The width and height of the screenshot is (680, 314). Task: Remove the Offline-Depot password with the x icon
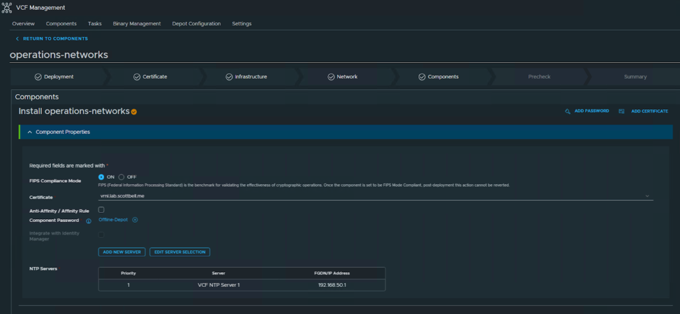tap(135, 220)
